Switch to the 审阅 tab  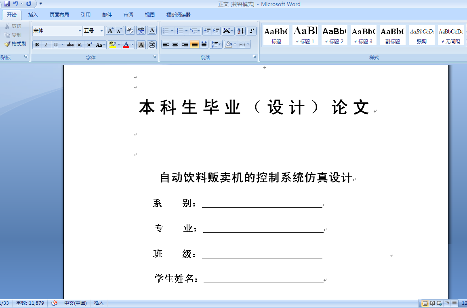point(128,15)
